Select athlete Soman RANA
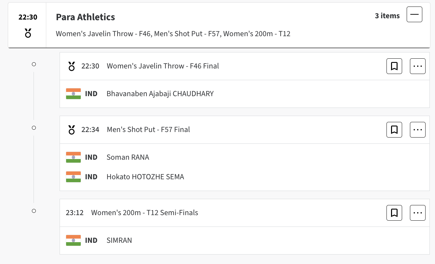The width and height of the screenshot is (435, 264). tap(128, 157)
